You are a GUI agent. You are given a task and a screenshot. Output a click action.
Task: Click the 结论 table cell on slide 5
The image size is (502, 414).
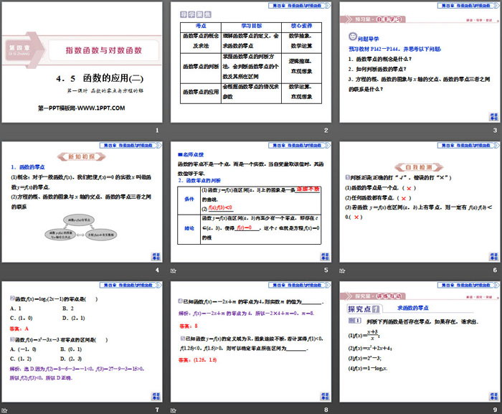pos(189,228)
